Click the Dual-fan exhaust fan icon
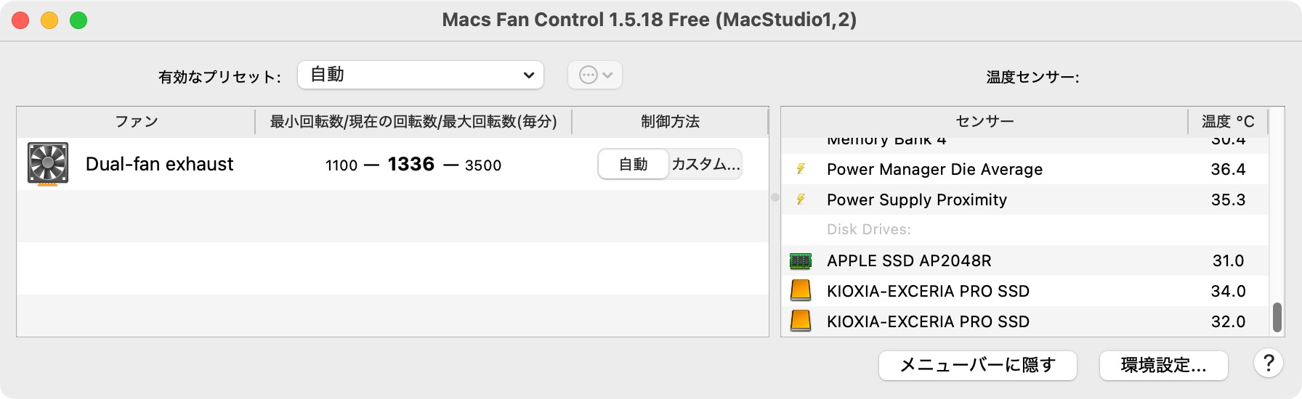 pyautogui.click(x=48, y=164)
